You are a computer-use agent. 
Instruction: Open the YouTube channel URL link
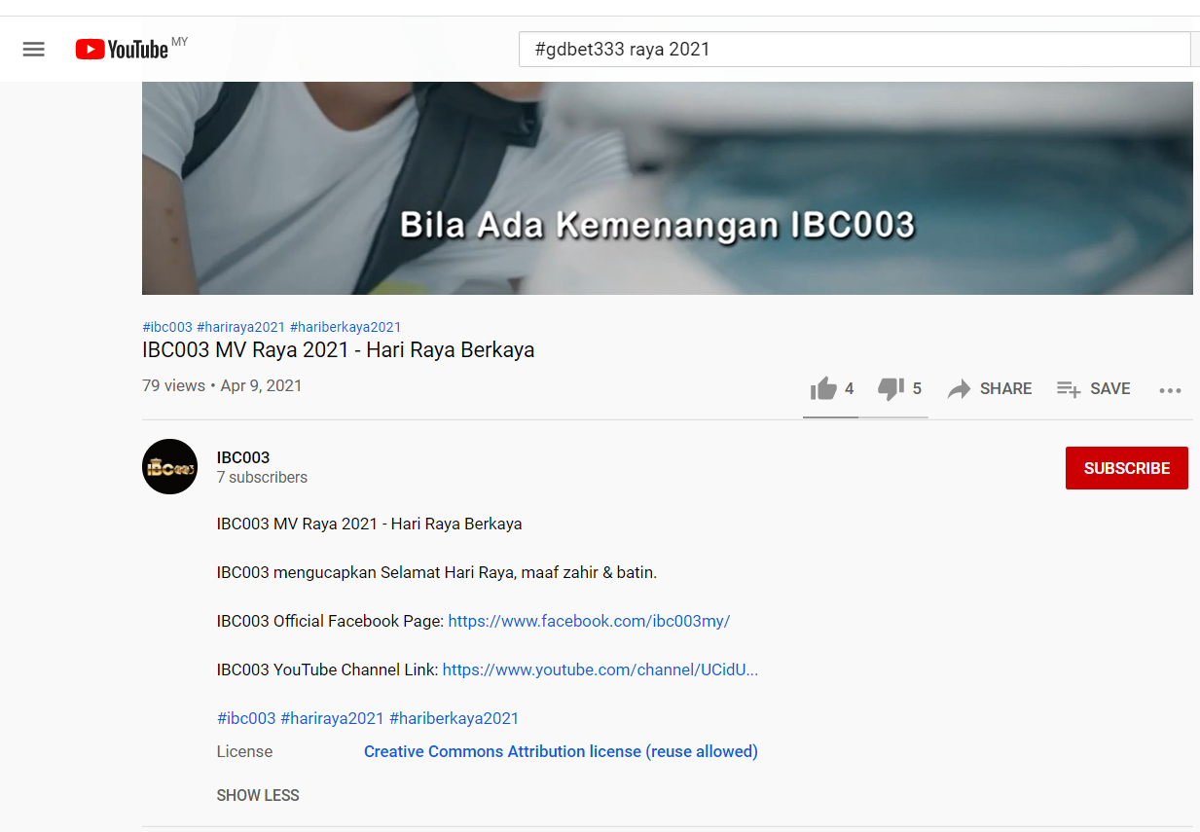click(x=600, y=669)
